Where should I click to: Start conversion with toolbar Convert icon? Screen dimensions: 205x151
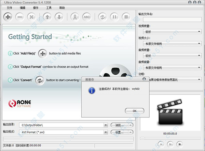click(x=102, y=17)
